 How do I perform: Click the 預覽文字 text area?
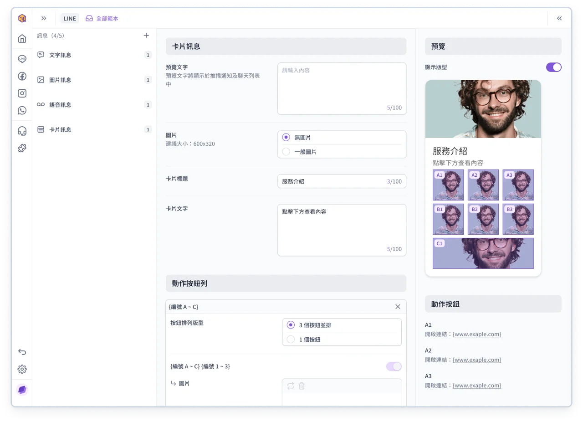click(342, 88)
